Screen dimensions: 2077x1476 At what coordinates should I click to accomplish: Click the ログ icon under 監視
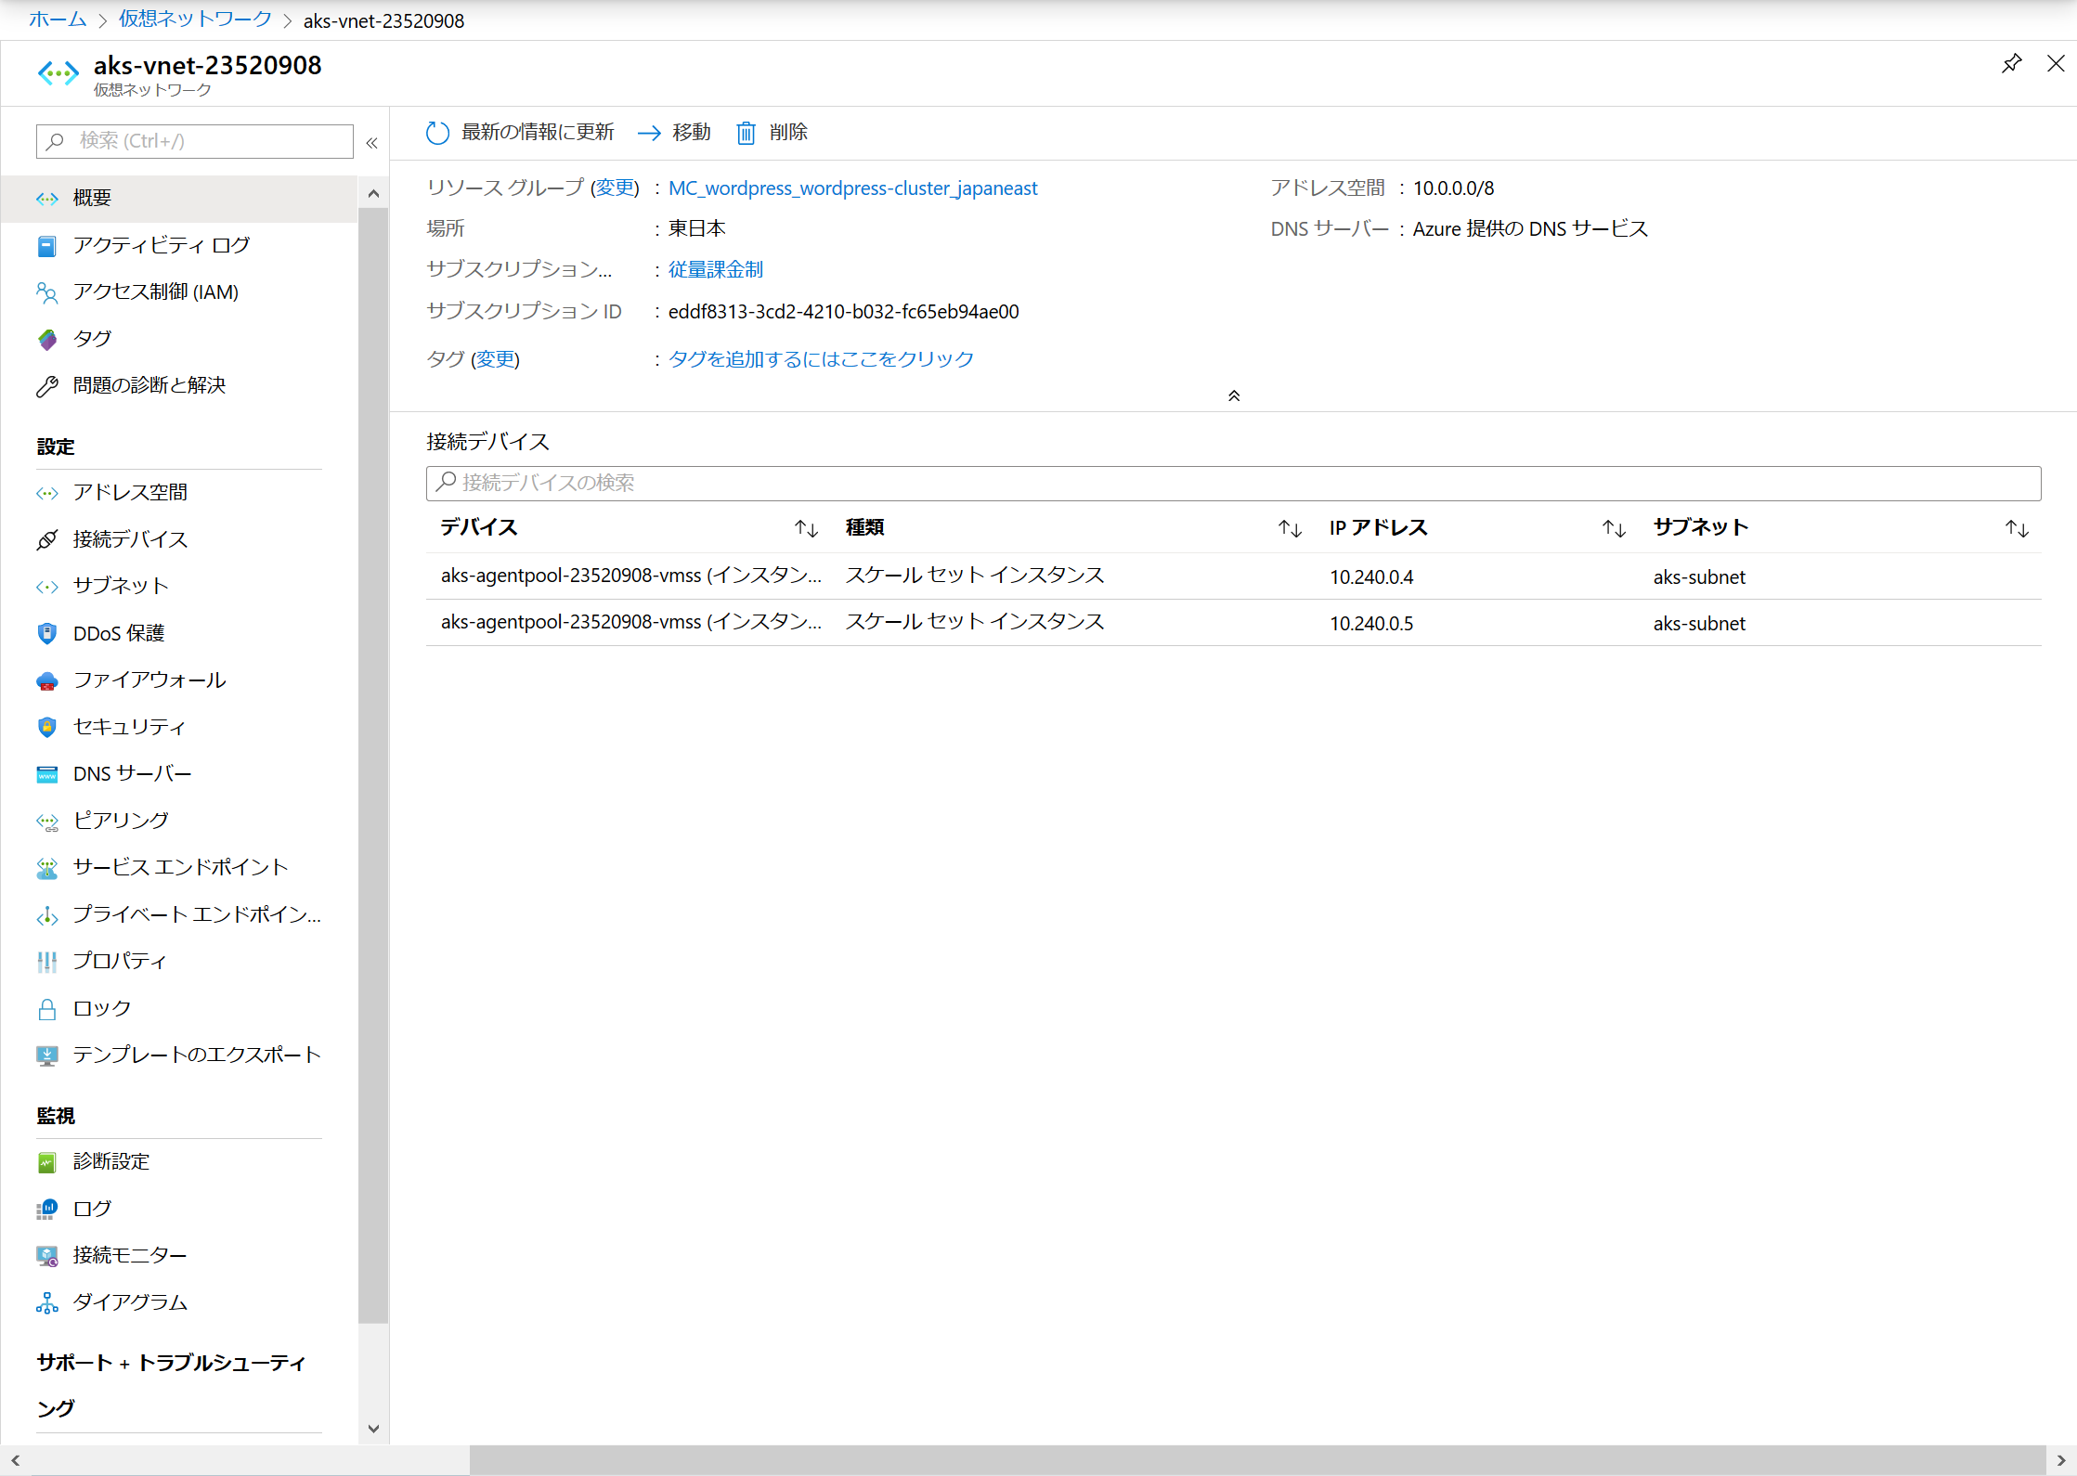pyautogui.click(x=47, y=1209)
